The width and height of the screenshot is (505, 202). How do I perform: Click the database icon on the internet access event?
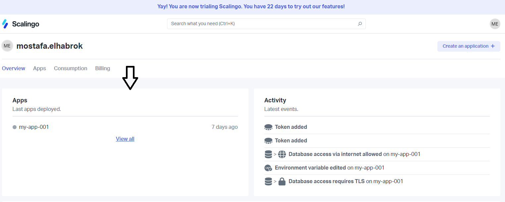268,154
